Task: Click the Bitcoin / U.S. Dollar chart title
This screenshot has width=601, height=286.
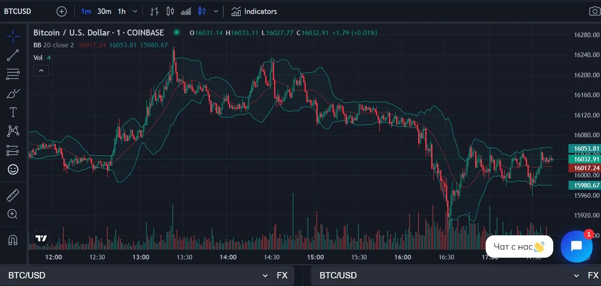Action: click(x=98, y=33)
